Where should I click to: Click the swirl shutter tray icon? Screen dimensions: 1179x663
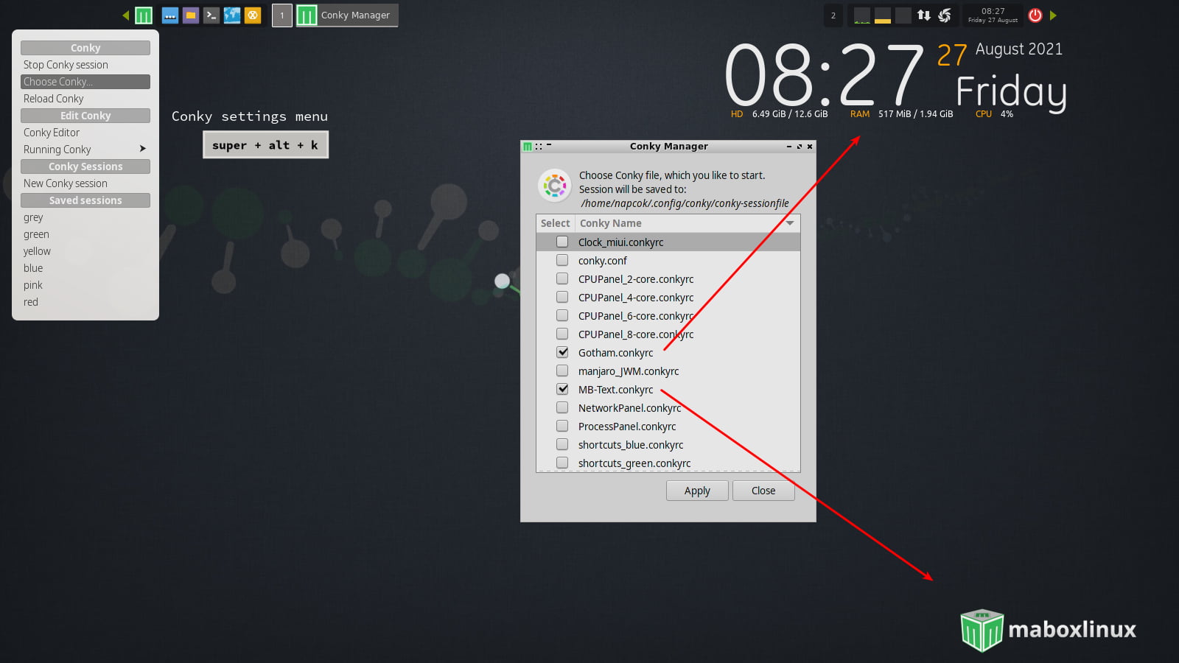(945, 15)
